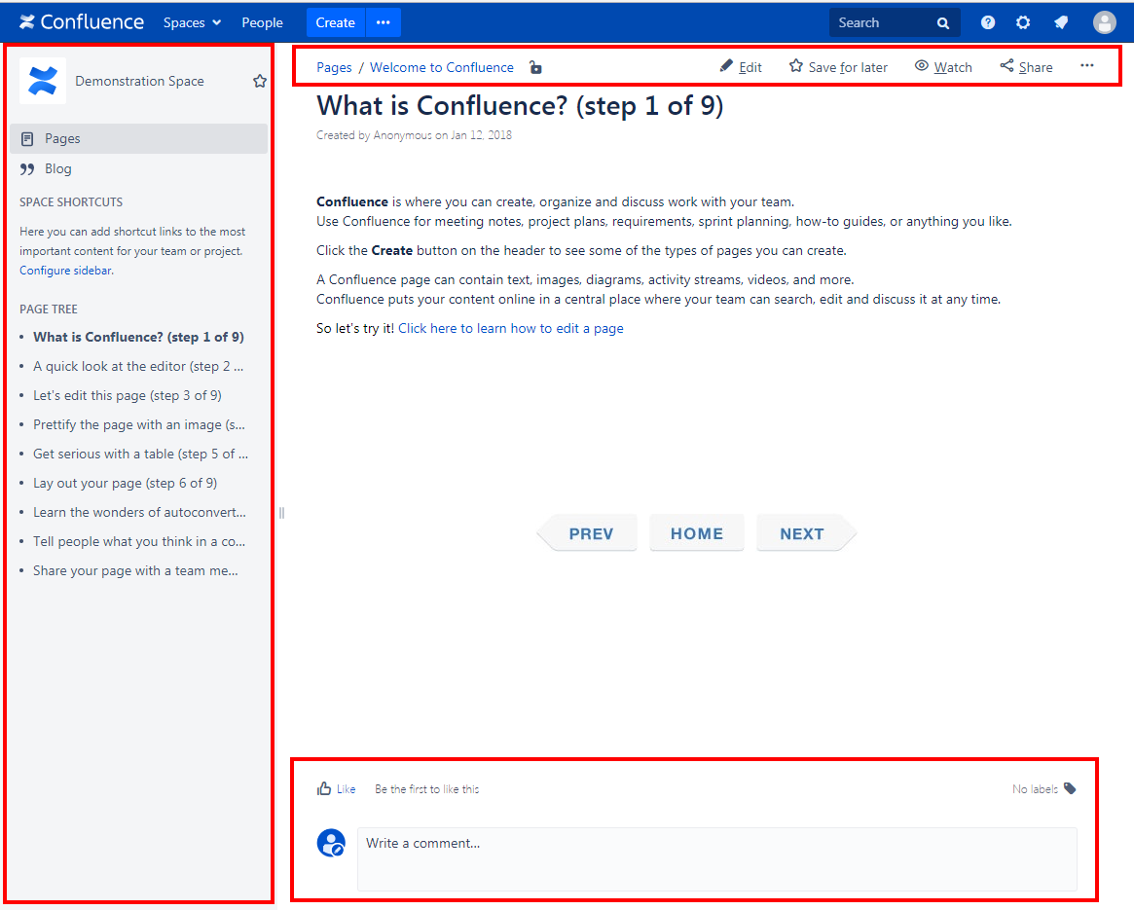This screenshot has width=1134, height=910.
Task: Open the Spaces dropdown menu
Action: pos(192,22)
